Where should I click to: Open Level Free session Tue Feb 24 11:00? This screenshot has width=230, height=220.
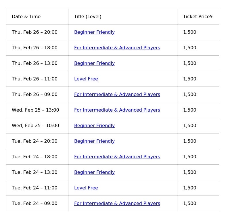click(x=86, y=188)
